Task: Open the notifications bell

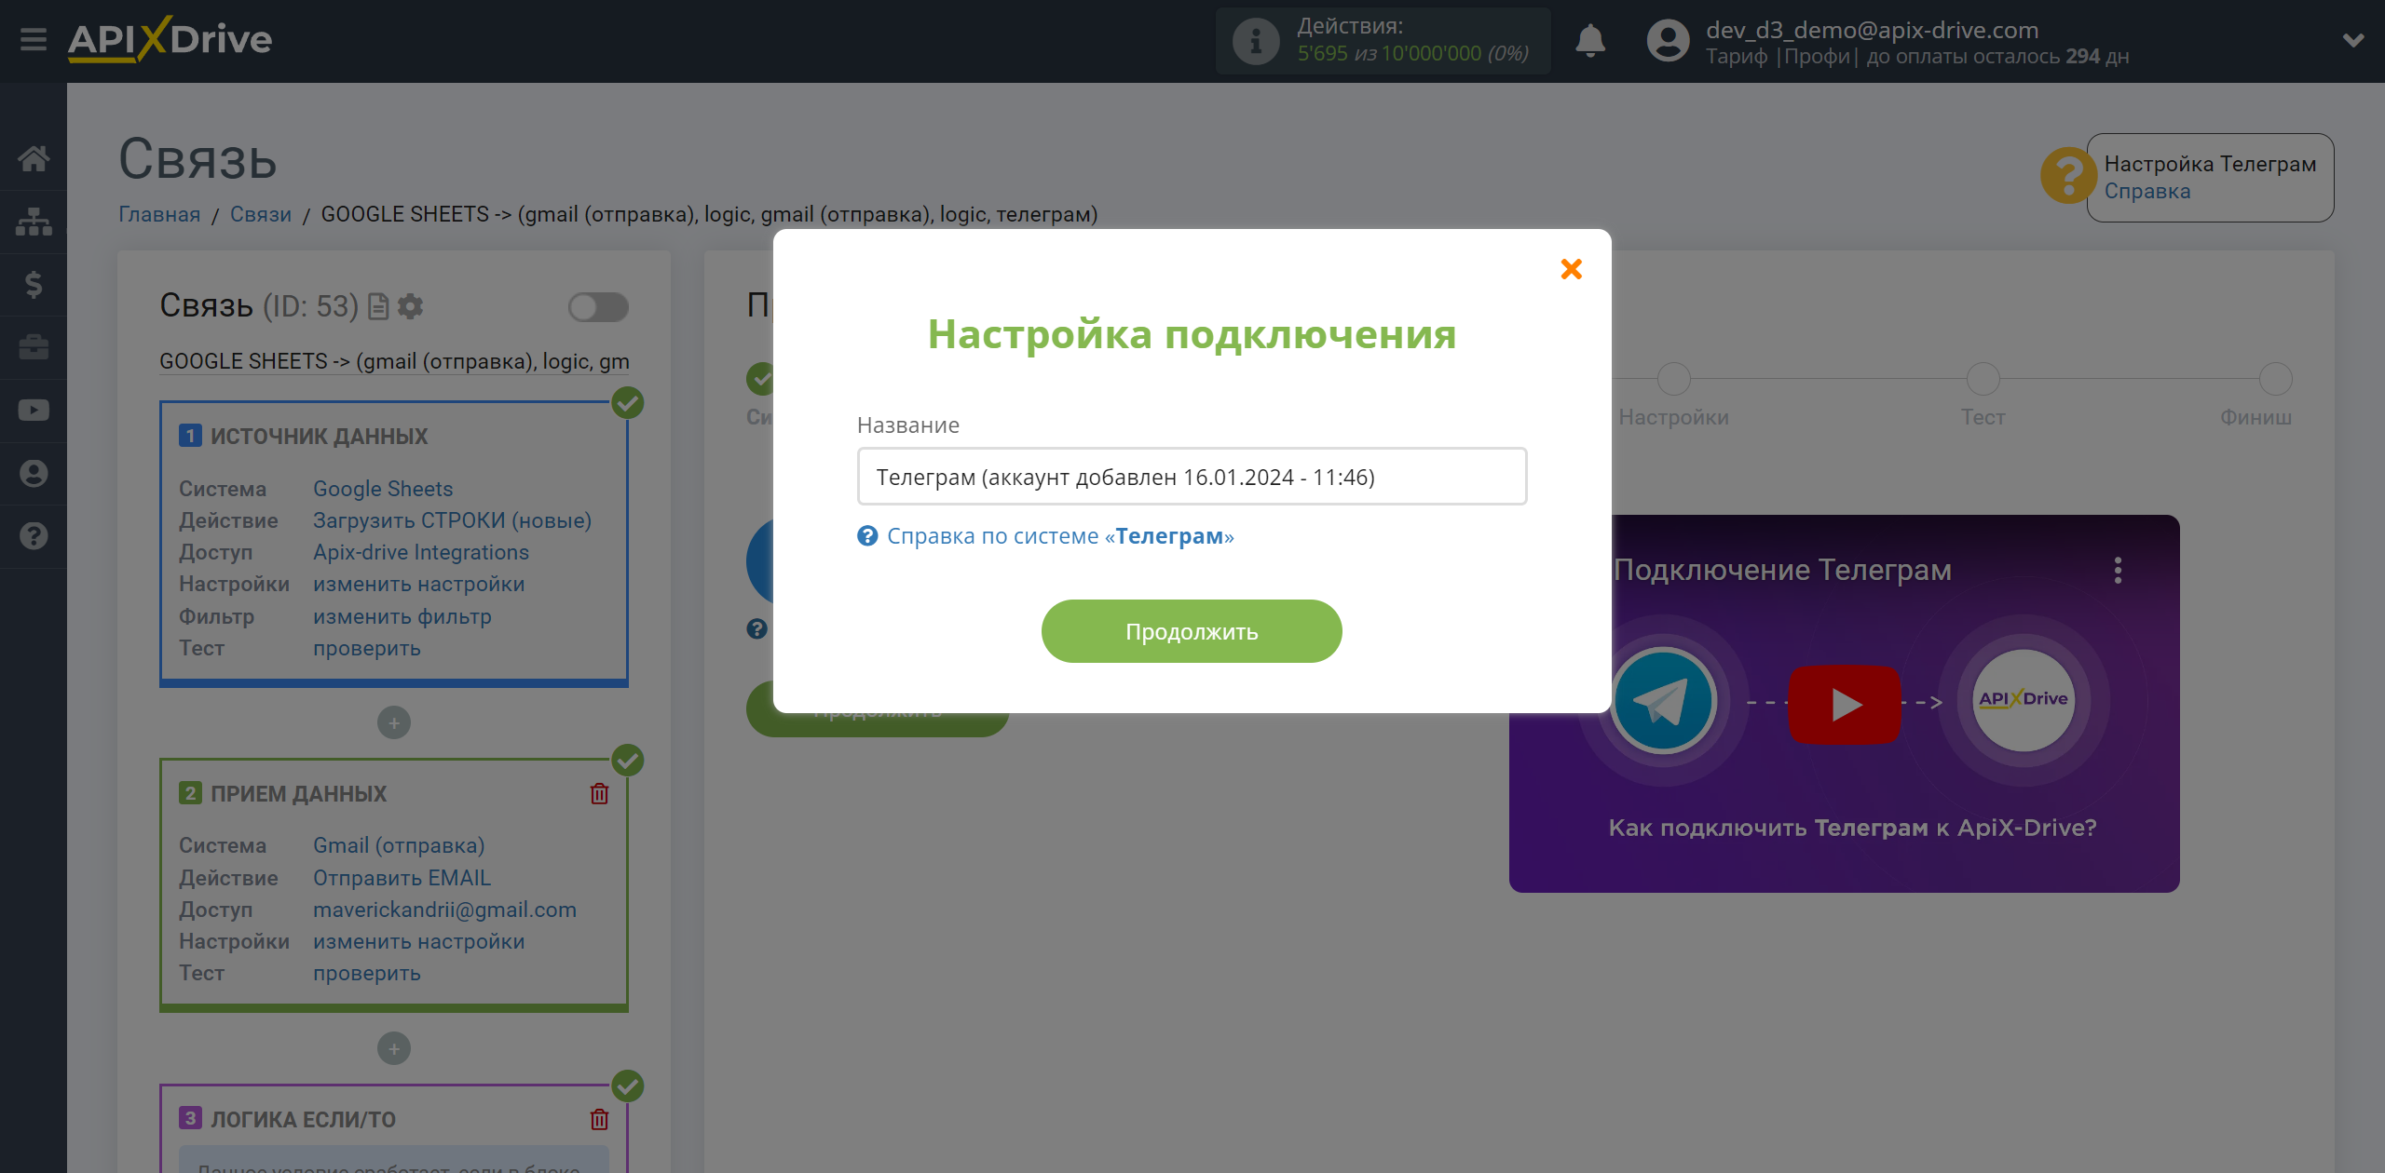Action: [1590, 41]
